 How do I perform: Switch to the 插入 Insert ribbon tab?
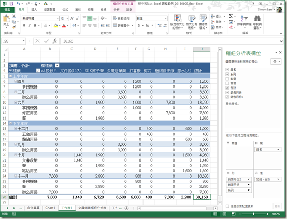tap(34, 10)
